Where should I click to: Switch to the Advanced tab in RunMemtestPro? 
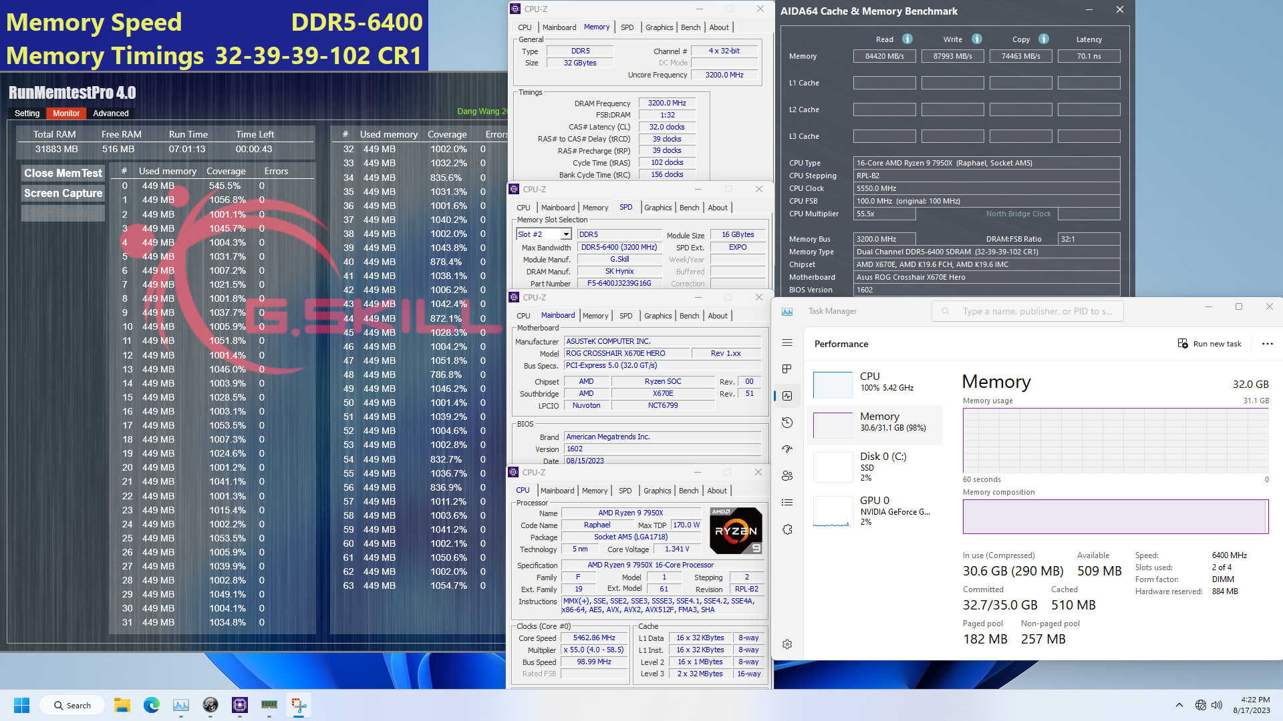click(110, 113)
